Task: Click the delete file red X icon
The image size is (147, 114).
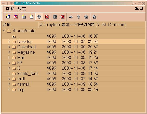Action: [x=47, y=17]
